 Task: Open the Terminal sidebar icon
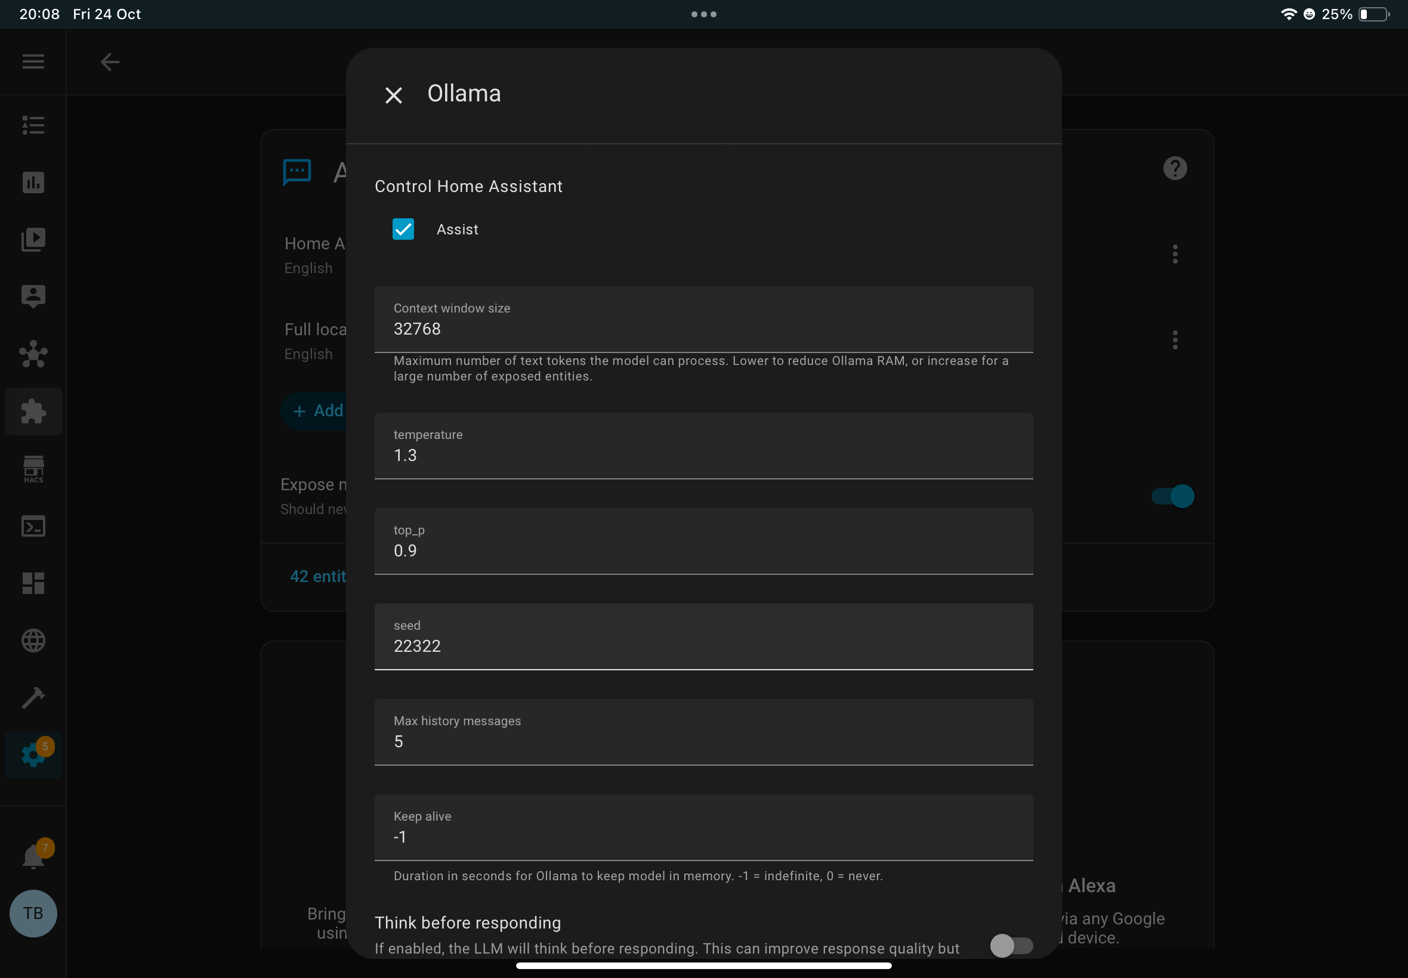(33, 527)
